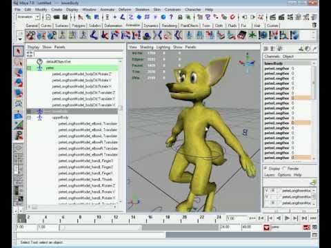The height and width of the screenshot is (248, 331).
Task: Click the lock selection icon on status line
Action: pos(180,17)
